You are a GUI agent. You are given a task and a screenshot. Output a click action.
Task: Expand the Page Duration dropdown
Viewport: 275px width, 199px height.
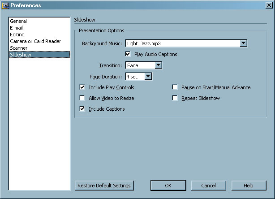(x=148, y=77)
